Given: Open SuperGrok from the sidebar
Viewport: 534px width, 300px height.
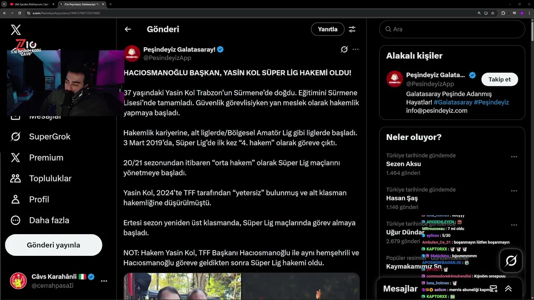Looking at the screenshot, I should pyautogui.click(x=40, y=137).
